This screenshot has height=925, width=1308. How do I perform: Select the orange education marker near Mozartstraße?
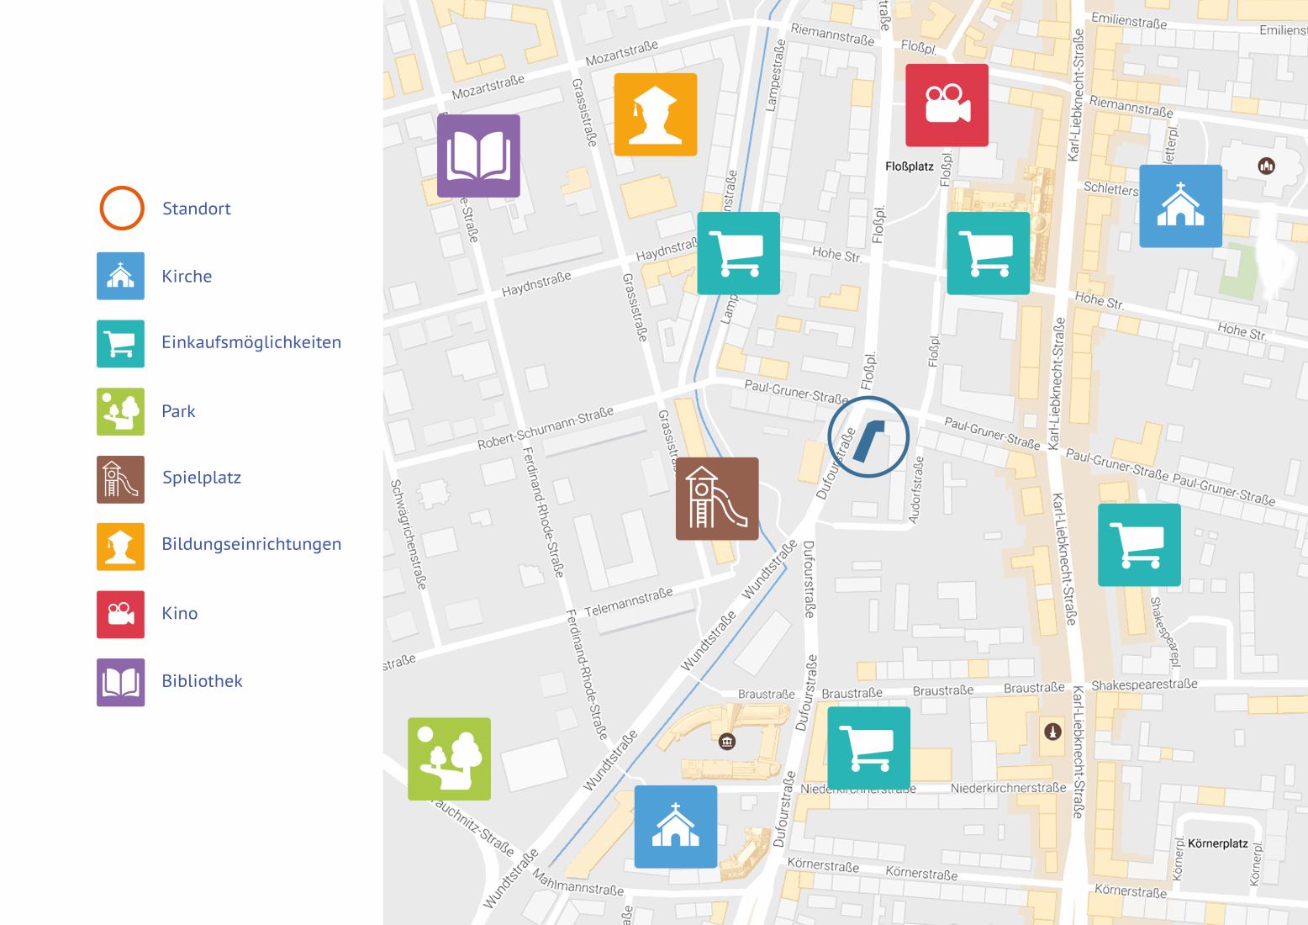tap(656, 114)
